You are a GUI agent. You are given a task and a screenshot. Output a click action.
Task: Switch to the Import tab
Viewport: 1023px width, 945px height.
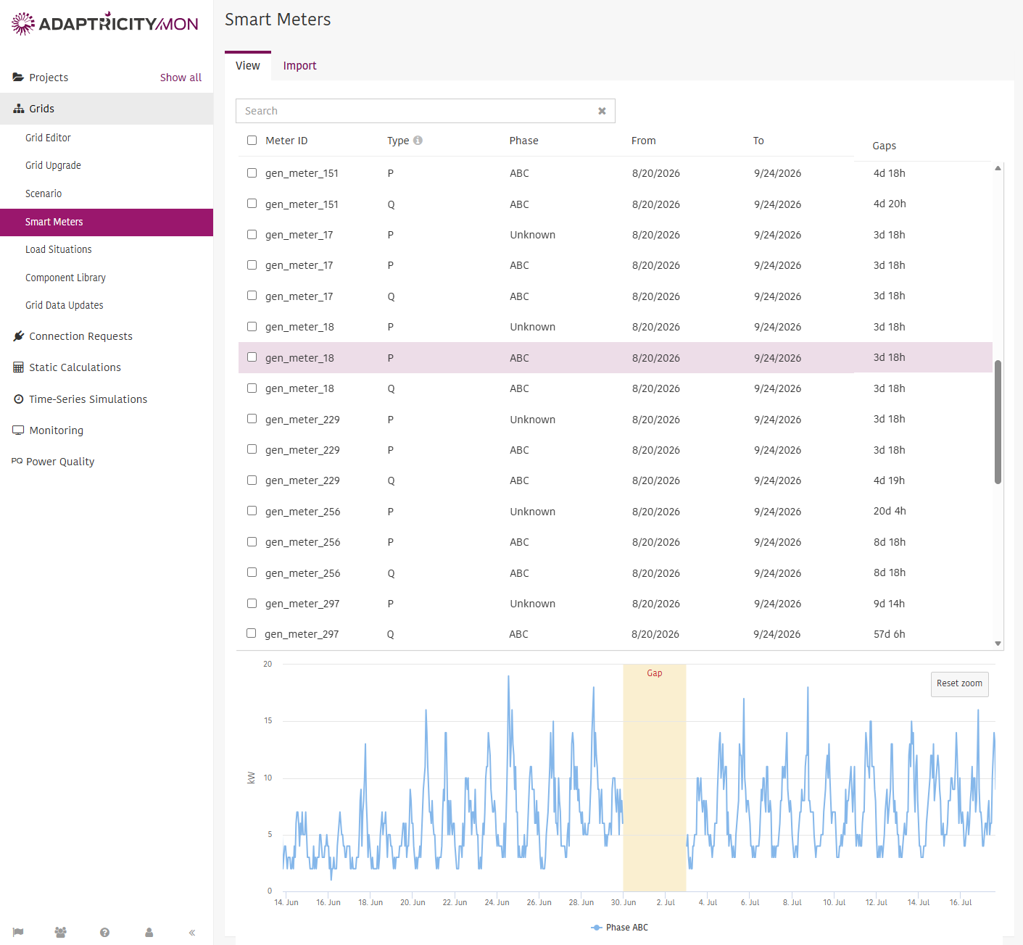tap(299, 66)
